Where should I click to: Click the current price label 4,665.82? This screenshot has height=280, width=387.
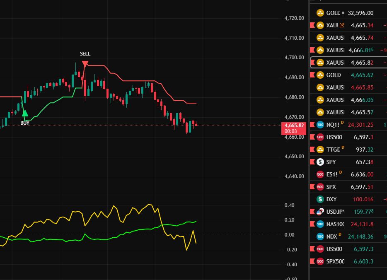[293, 126]
